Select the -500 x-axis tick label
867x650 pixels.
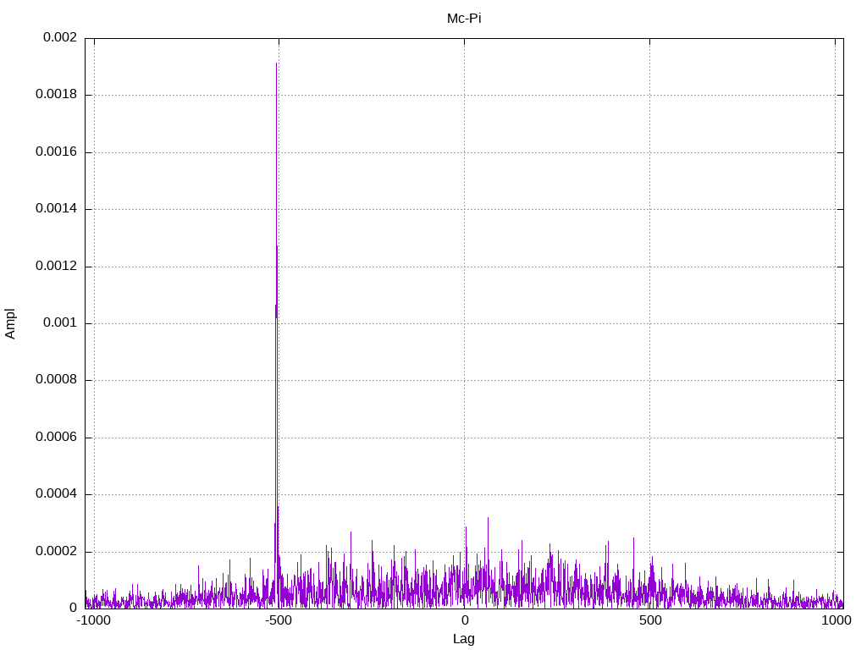278,620
